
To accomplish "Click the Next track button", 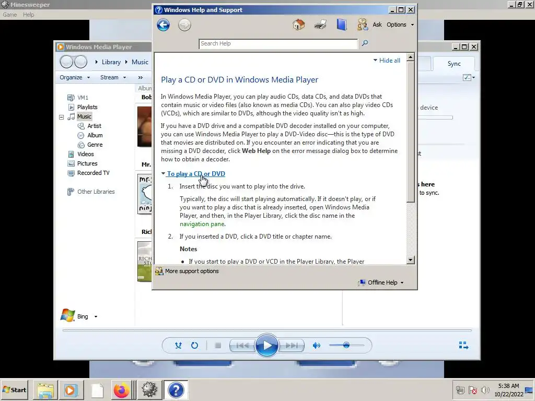I will 291,346.
